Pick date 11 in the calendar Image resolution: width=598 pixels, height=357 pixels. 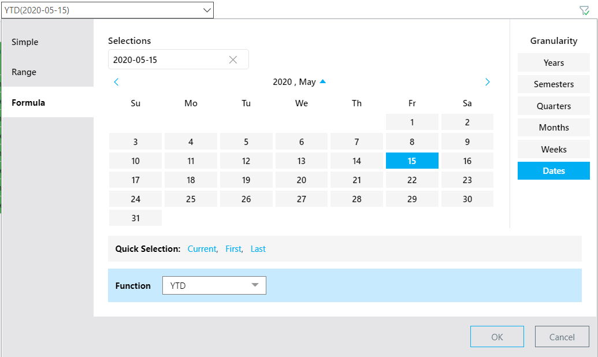click(x=191, y=161)
